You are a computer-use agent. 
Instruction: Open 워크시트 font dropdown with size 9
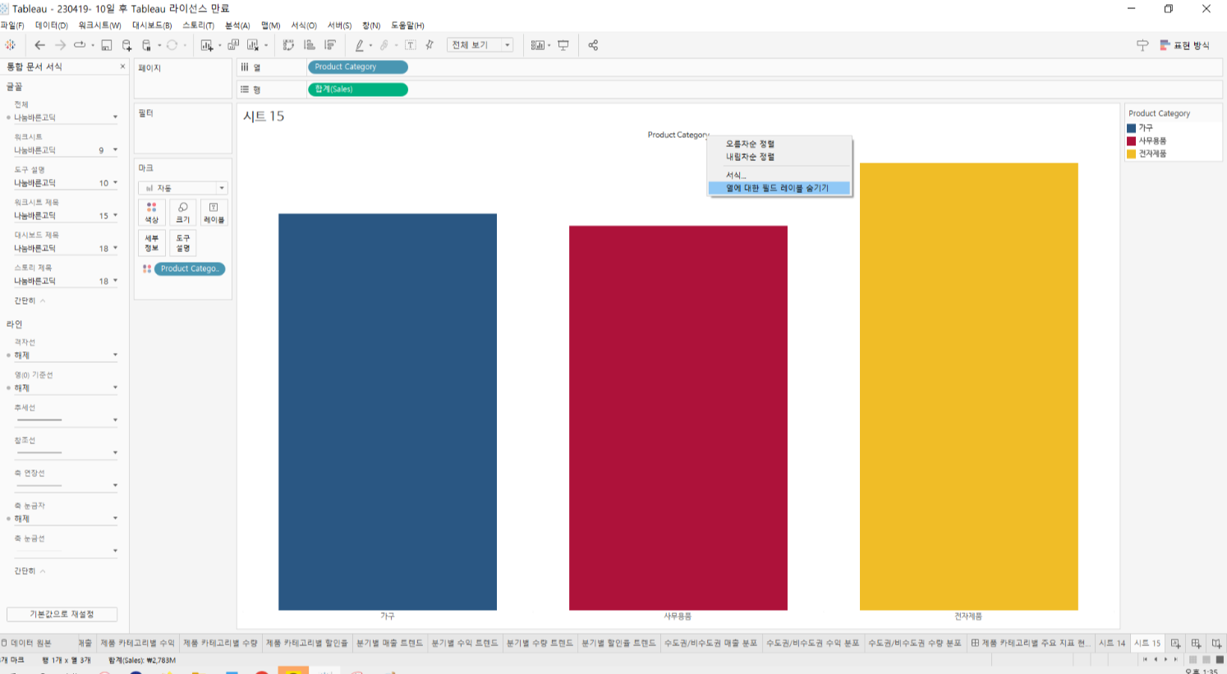click(x=66, y=150)
